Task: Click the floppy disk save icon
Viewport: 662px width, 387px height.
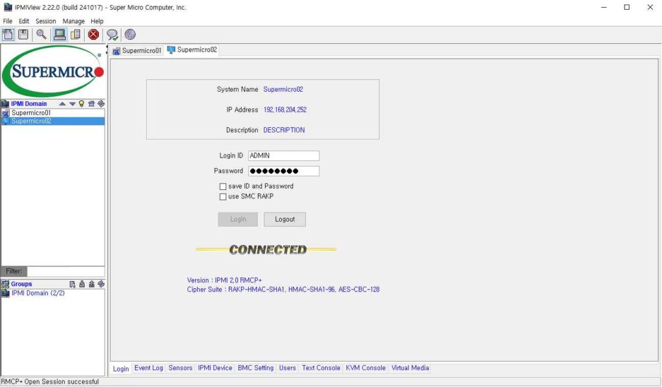Action: pyautogui.click(x=23, y=35)
